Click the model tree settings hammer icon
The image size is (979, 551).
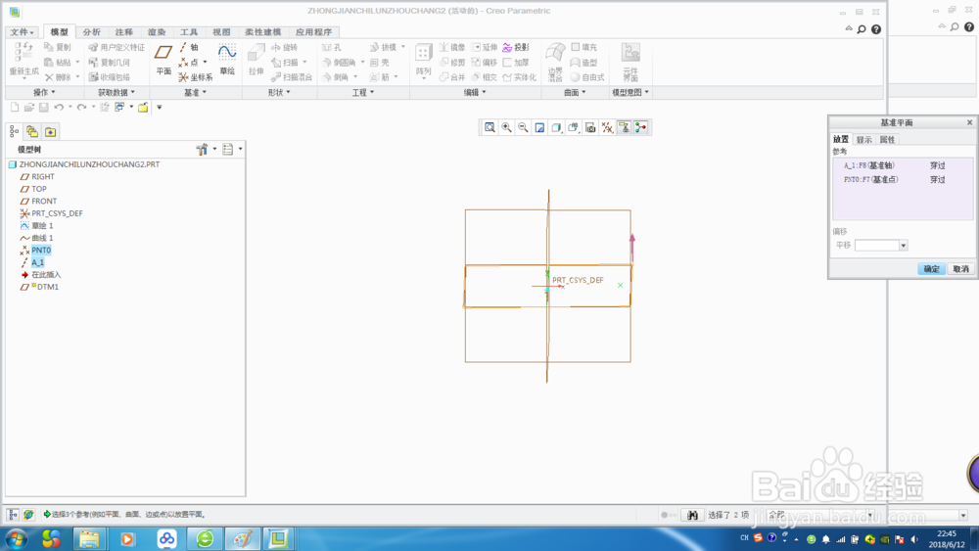[x=202, y=149]
